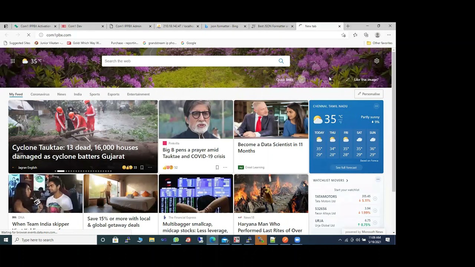Open File Explorer on the taskbar
475x267 pixels.
pyautogui.click(x=152, y=240)
